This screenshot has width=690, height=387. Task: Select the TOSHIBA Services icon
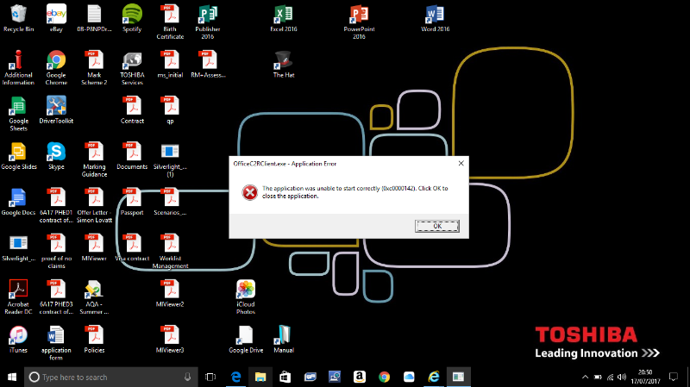click(132, 67)
